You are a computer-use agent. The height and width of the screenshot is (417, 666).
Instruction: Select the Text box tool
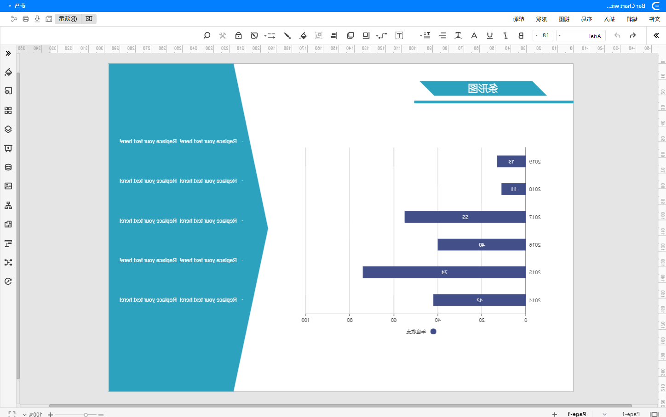(x=399, y=35)
